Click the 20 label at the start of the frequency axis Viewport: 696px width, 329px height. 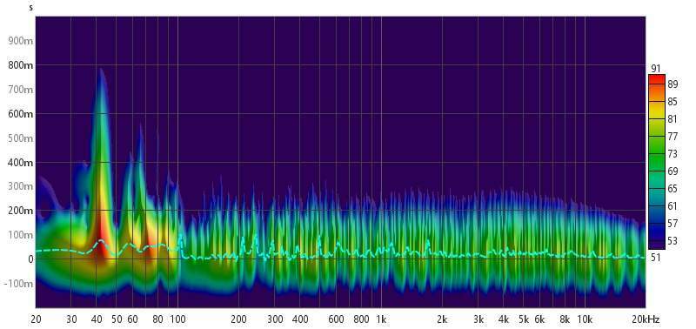pos(36,319)
